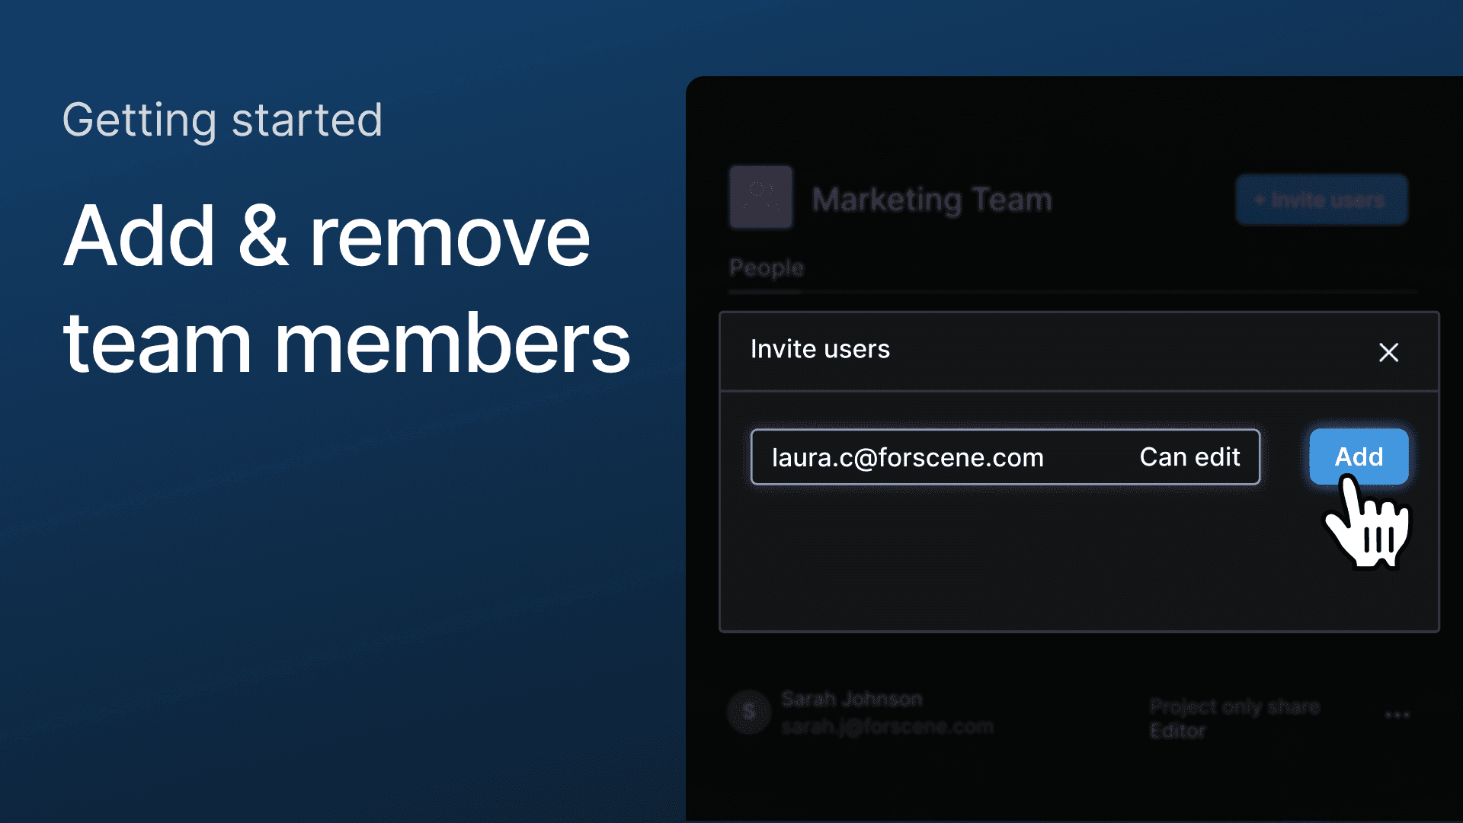The image size is (1463, 823).
Task: Click the Project only share label
Action: [x=1234, y=706]
